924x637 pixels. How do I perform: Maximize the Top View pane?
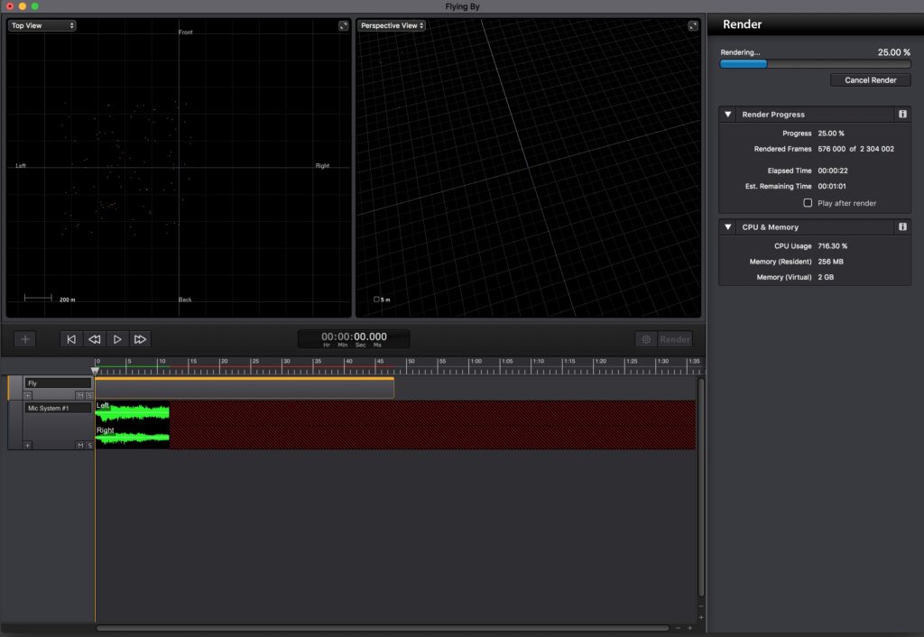[344, 25]
